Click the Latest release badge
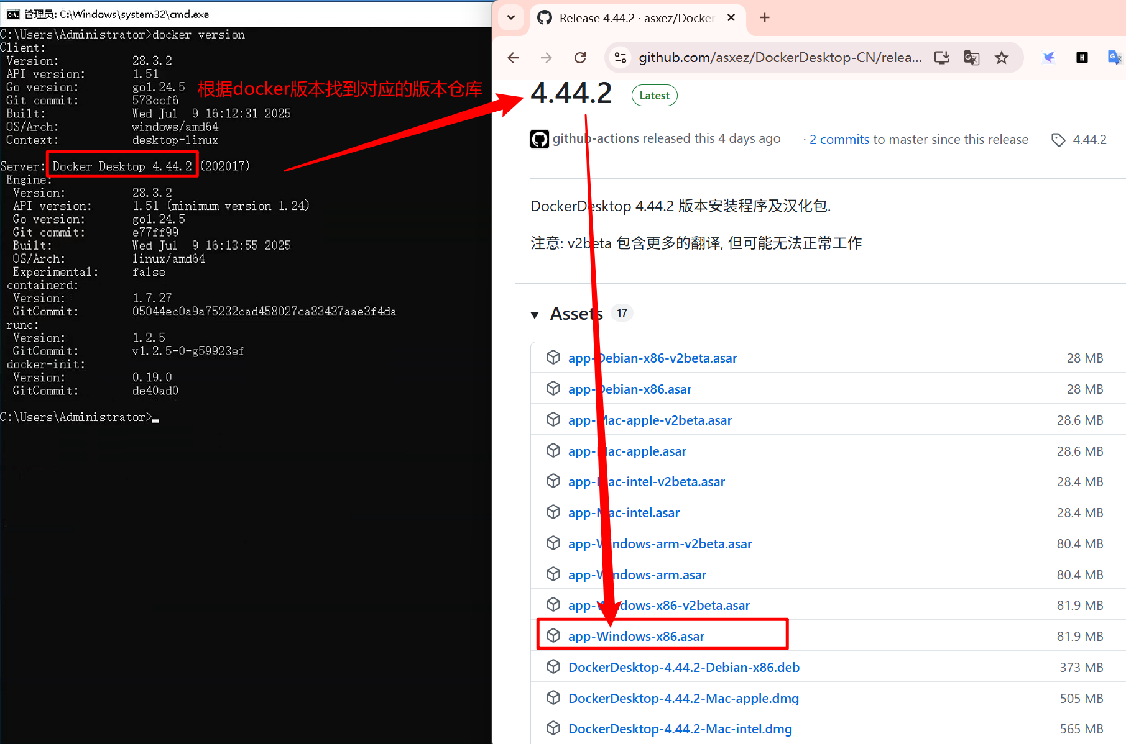 655,96
